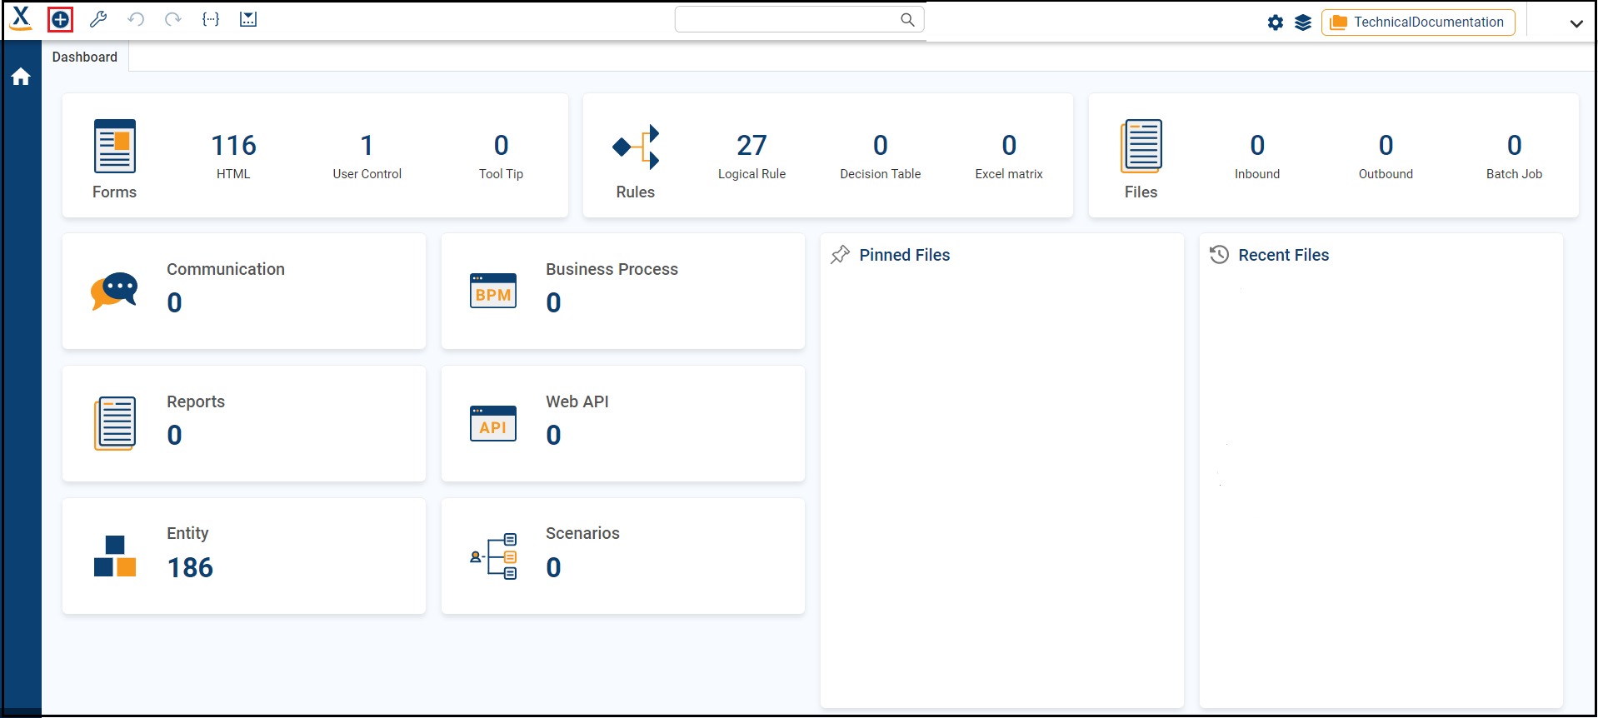The image size is (1598, 718).
Task: Open the wrench tools icon
Action: 98,19
